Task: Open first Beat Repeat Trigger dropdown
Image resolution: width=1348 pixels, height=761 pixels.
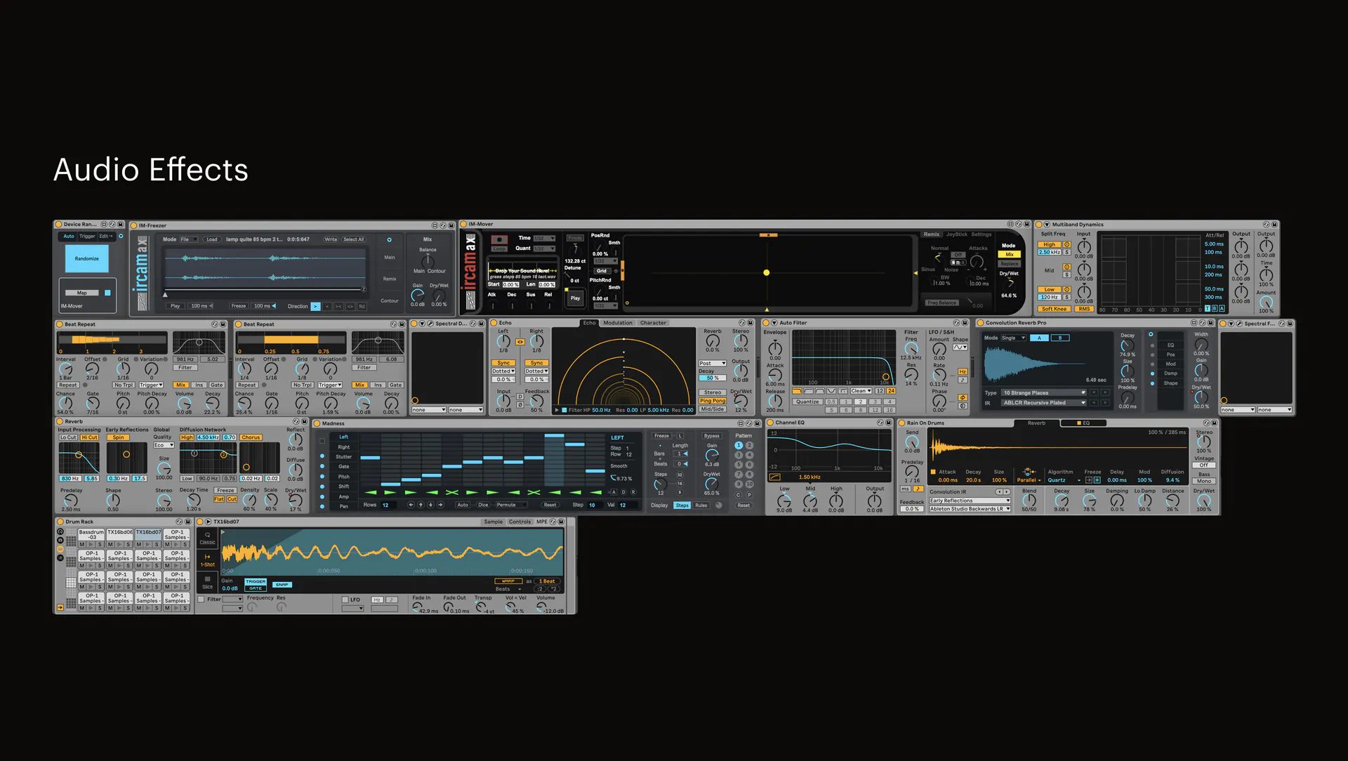Action: (x=151, y=385)
